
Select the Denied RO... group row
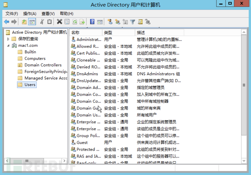(x=127, y=67)
